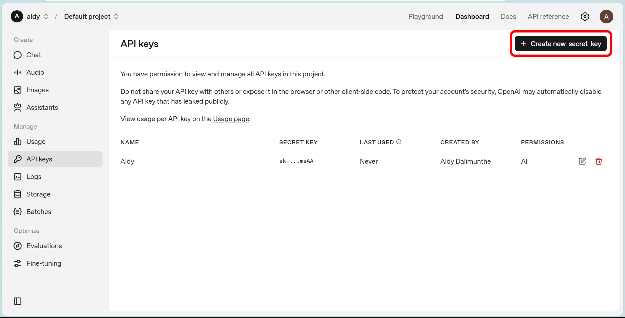The width and height of the screenshot is (625, 318).
Task: Open Evaluations in the sidebar
Action: pos(55,246)
